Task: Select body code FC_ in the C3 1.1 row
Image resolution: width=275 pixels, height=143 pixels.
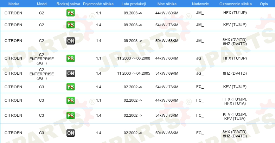Action: pyautogui.click(x=200, y=100)
